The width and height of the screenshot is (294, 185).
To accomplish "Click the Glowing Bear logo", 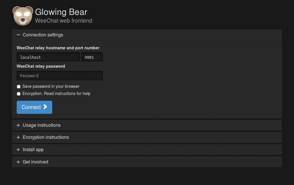I will click(x=23, y=16).
